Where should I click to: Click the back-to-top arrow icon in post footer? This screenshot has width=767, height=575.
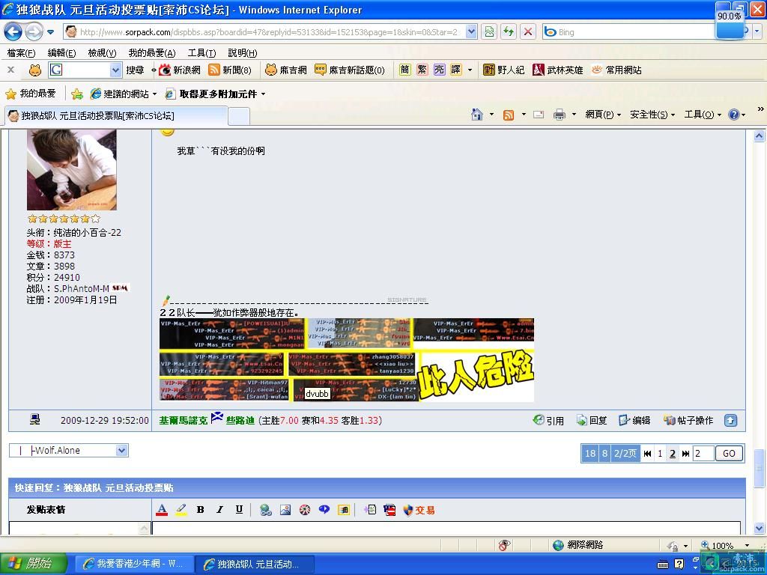730,421
